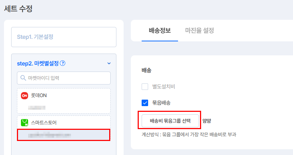This screenshot has width=293, height=155.
Task: Click the magnifier icon in market search
Action: pos(23,78)
